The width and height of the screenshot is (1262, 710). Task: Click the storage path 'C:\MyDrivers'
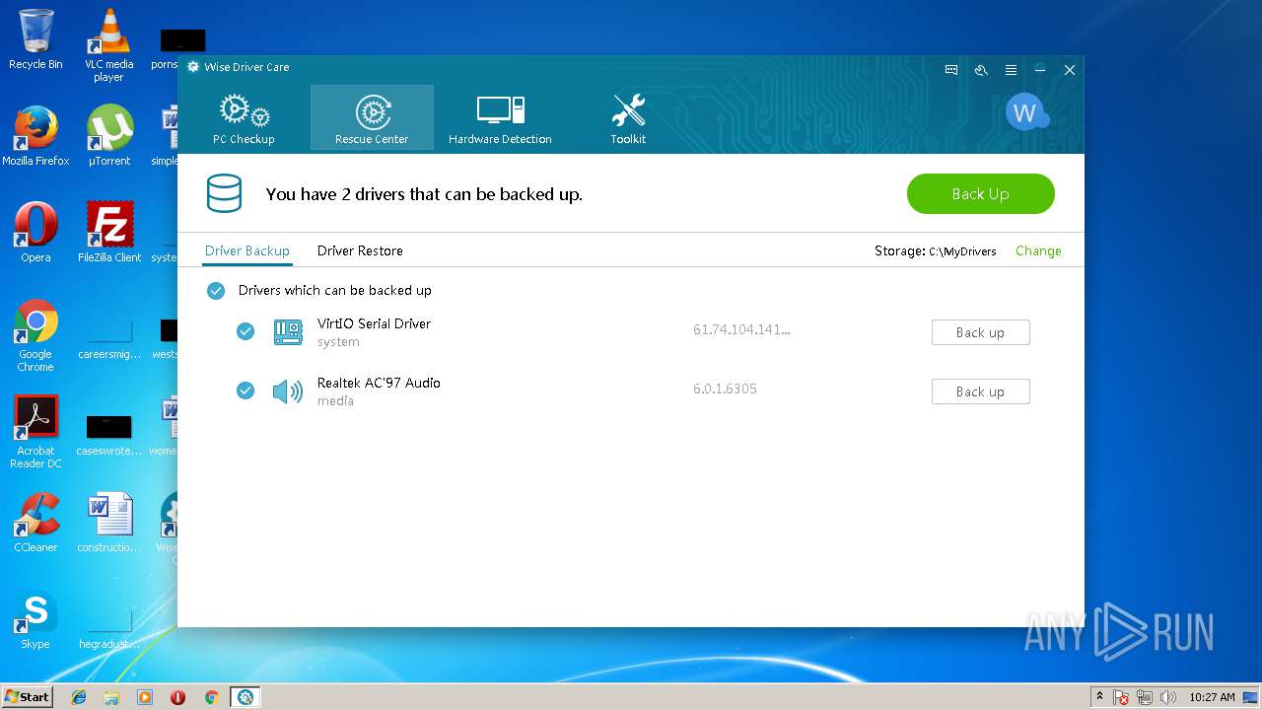coord(962,251)
